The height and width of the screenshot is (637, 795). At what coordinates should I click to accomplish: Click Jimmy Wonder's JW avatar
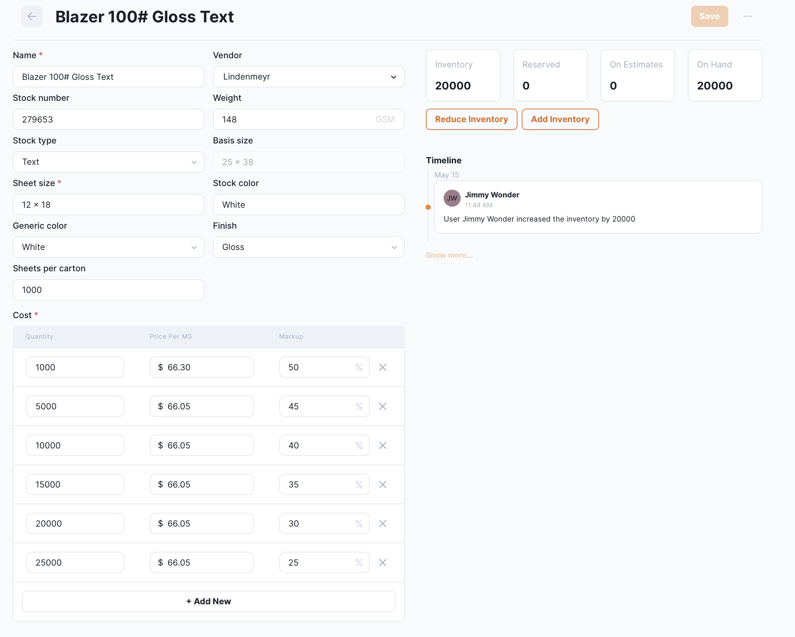451,198
